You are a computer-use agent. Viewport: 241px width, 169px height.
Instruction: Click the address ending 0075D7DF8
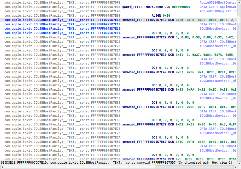[62, 3]
